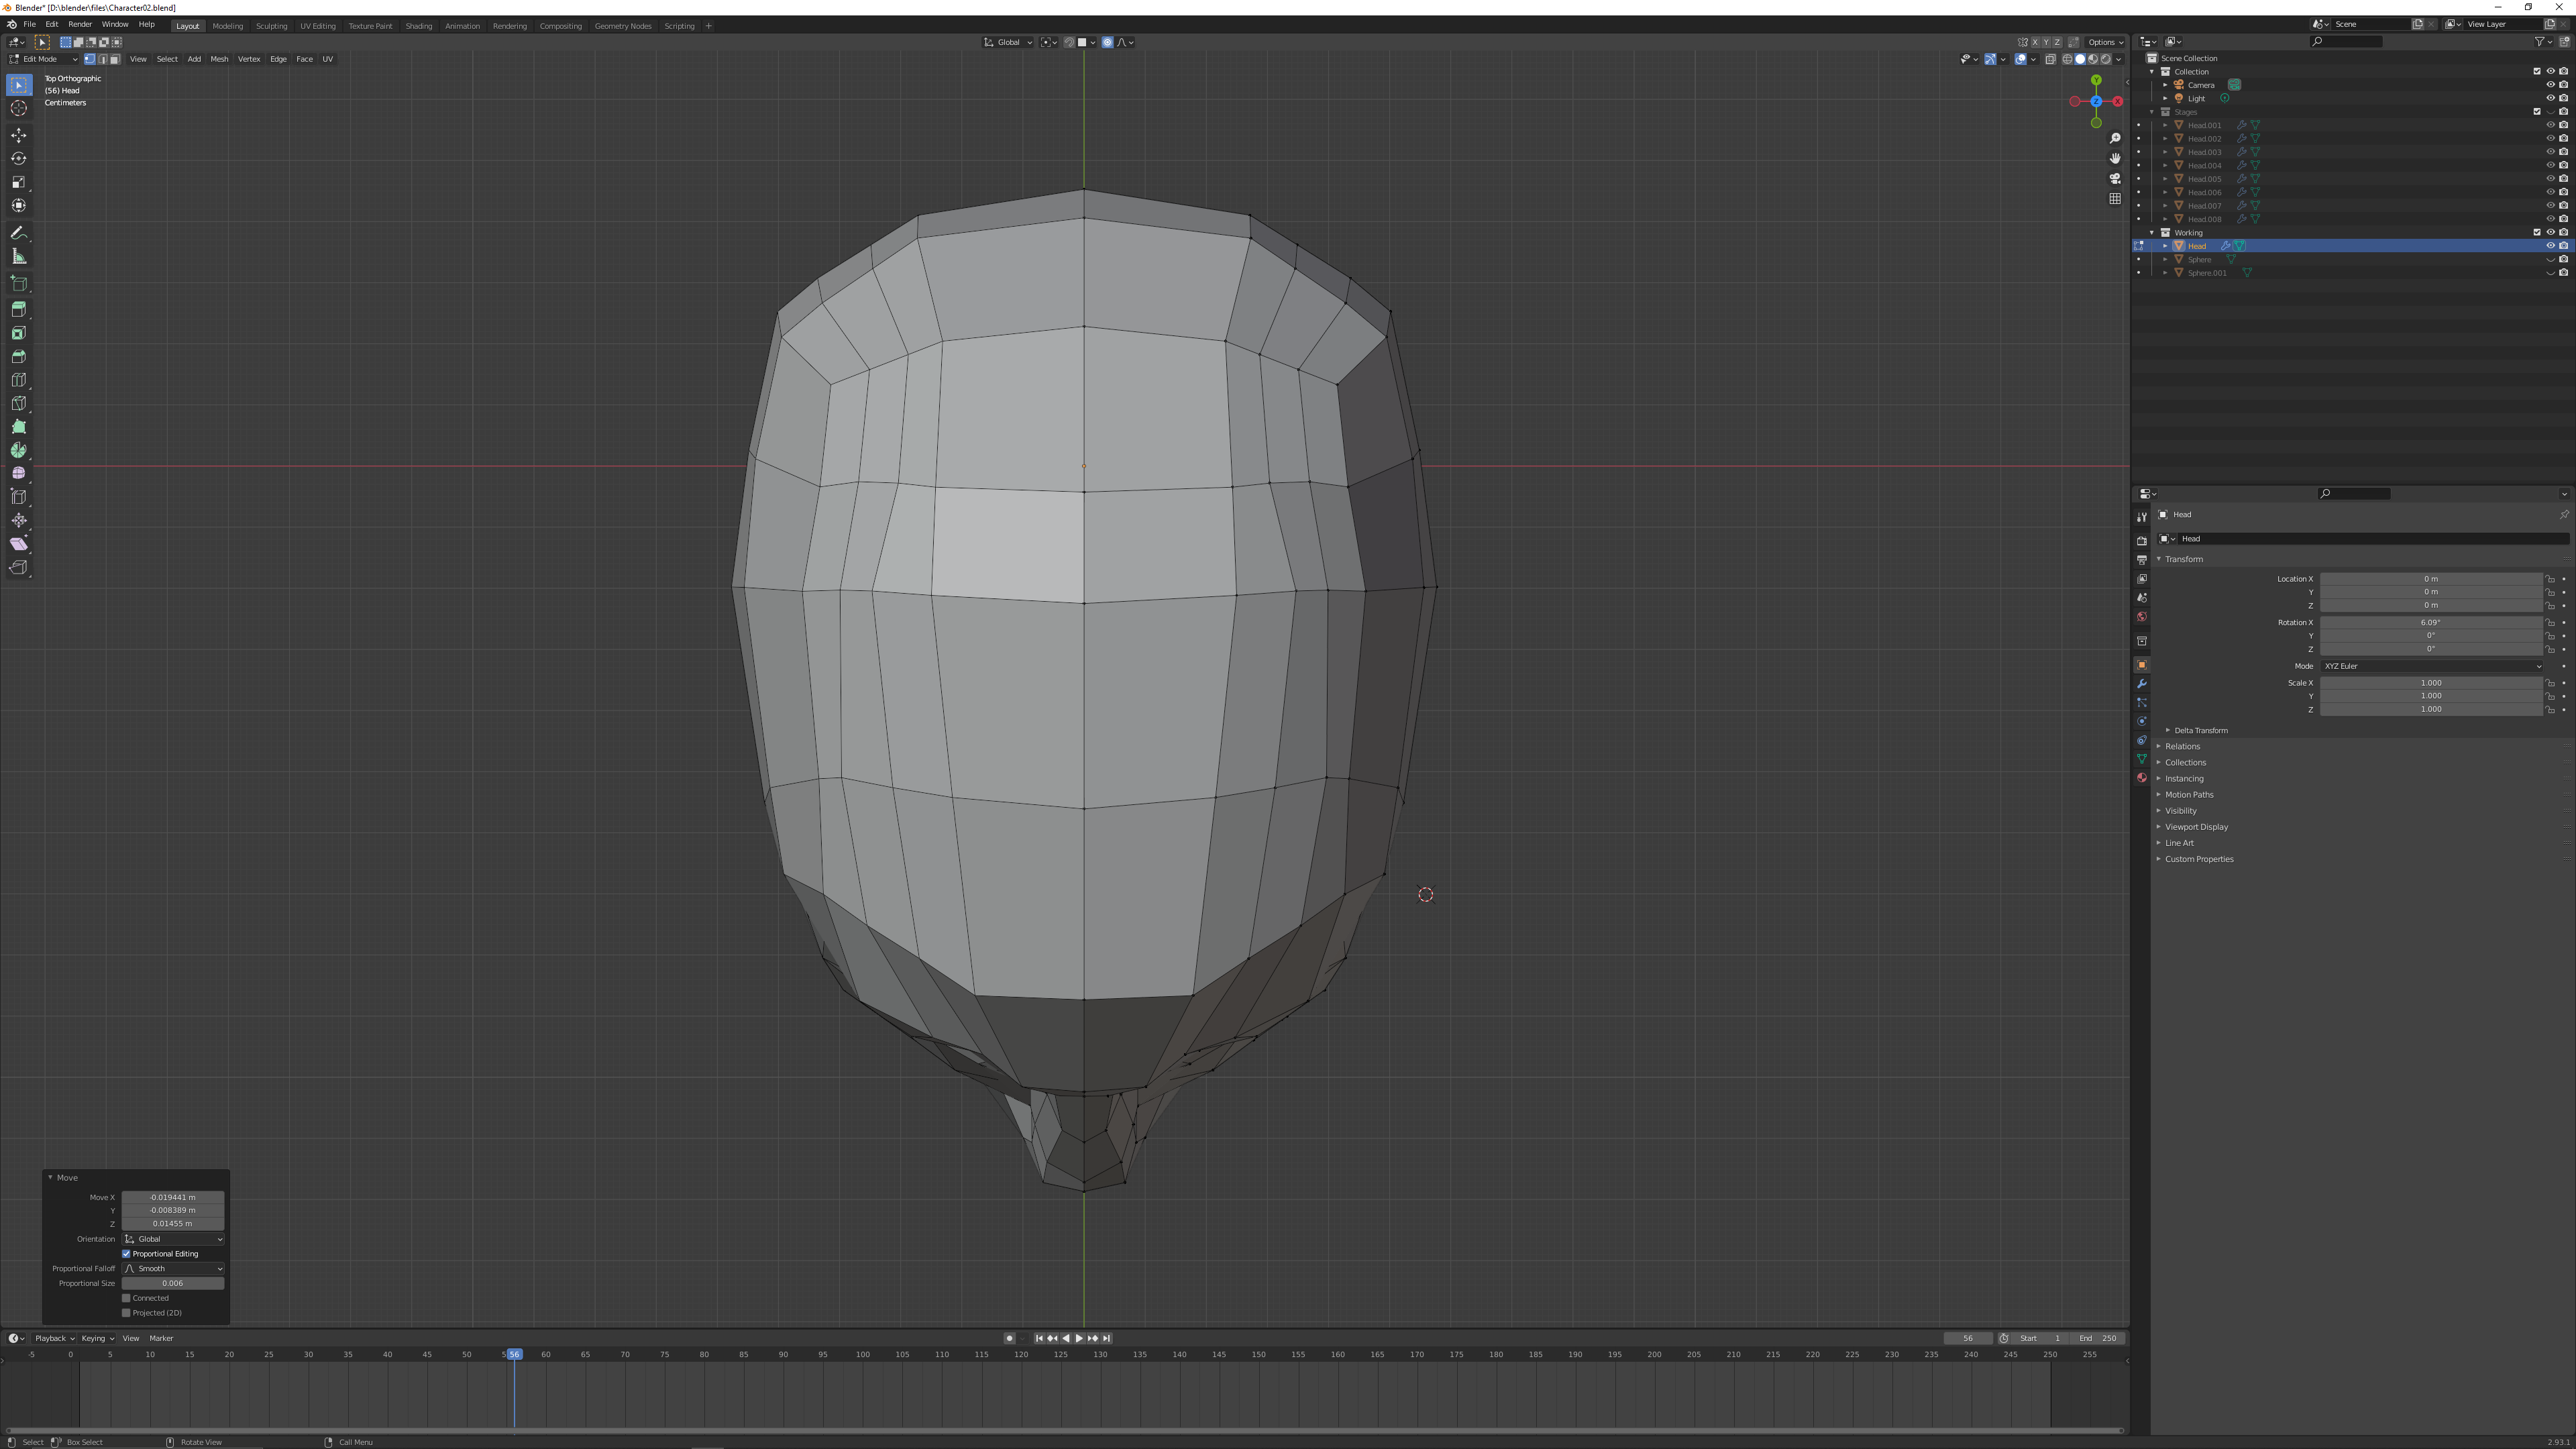Open the Render properties tab
The width and height of the screenshot is (2576, 1449).
click(2141, 541)
